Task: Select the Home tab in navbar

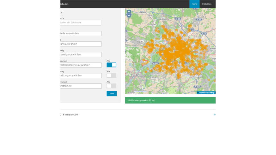Action: pyautogui.click(x=194, y=4)
